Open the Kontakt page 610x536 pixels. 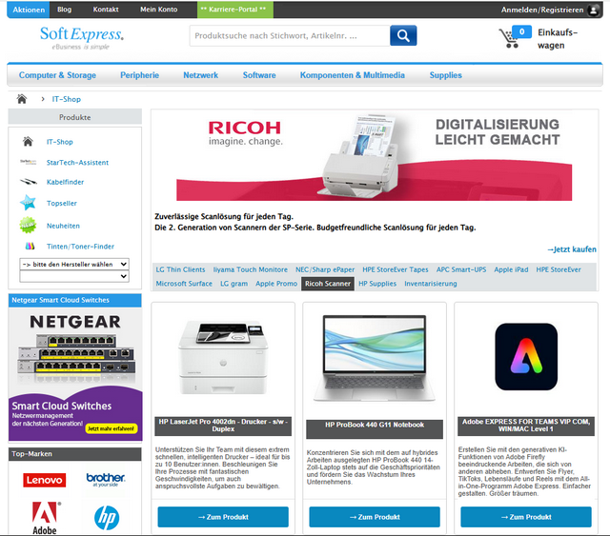click(106, 10)
